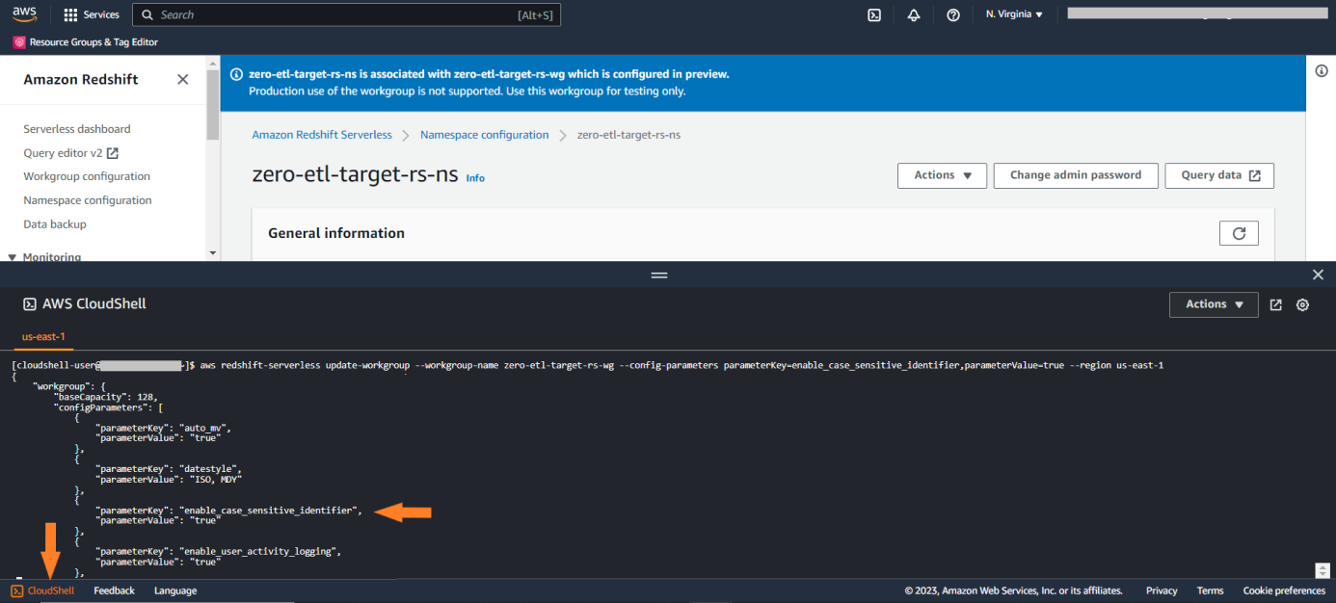Open Serverless dashboard in sidebar
The height and width of the screenshot is (603, 1336).
(77, 129)
